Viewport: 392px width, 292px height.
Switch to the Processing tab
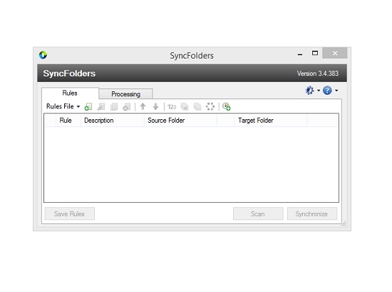pyautogui.click(x=125, y=94)
